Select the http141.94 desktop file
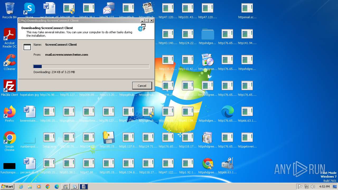The height and width of the screenshot is (190, 338). pyautogui.click(x=247, y=36)
